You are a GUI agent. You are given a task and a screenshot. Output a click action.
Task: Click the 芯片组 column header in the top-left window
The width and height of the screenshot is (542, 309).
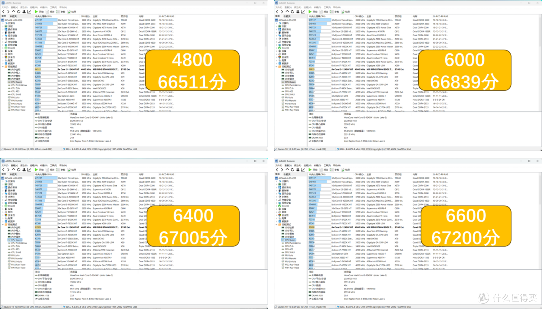pyautogui.click(x=124, y=16)
